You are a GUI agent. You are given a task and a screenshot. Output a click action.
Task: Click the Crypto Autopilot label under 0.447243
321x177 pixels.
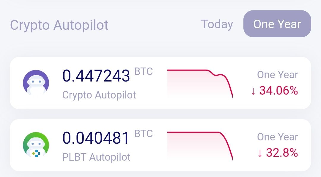[x=99, y=95]
